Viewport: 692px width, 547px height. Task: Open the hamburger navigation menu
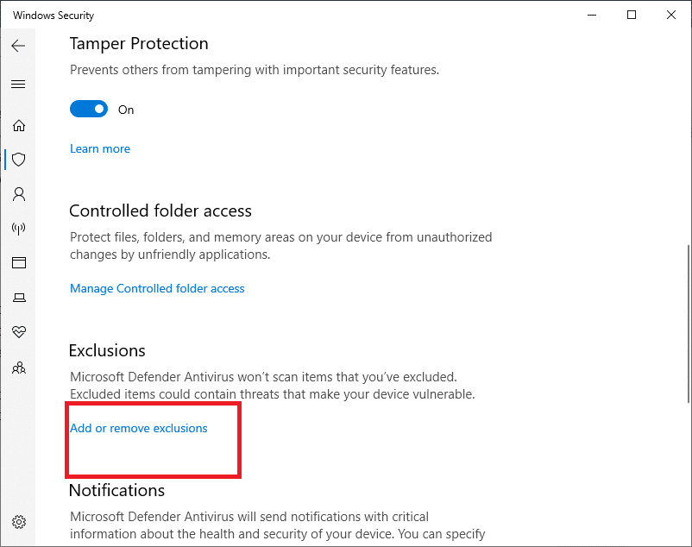coord(18,85)
